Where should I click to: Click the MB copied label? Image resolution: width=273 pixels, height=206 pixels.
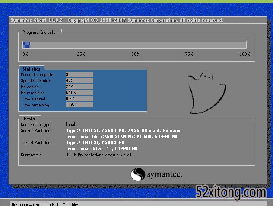(x=30, y=87)
